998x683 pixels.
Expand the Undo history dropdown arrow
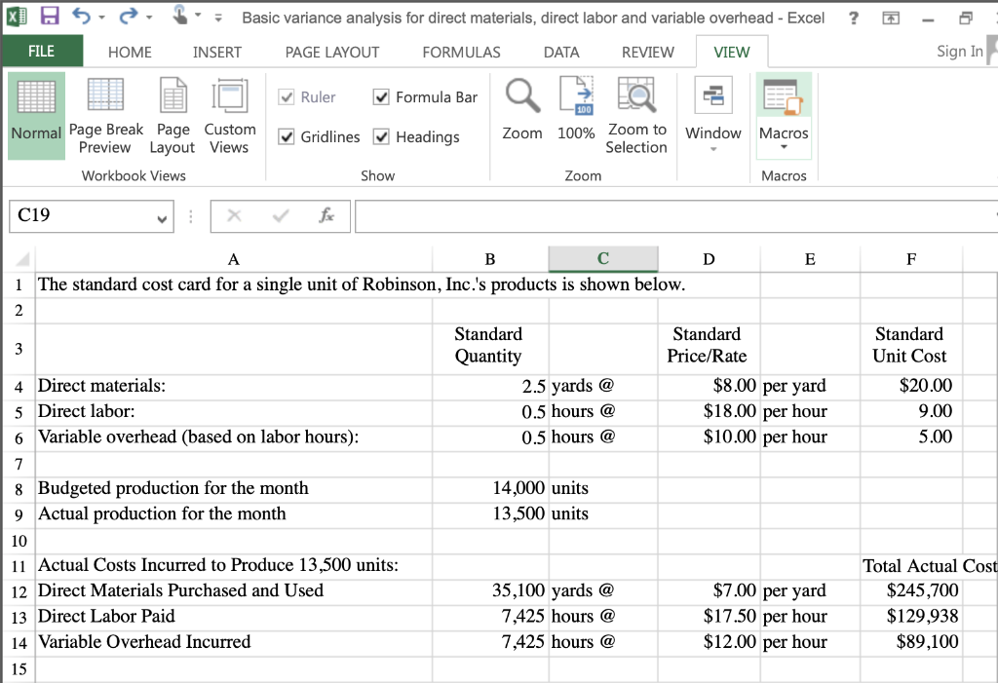(101, 18)
